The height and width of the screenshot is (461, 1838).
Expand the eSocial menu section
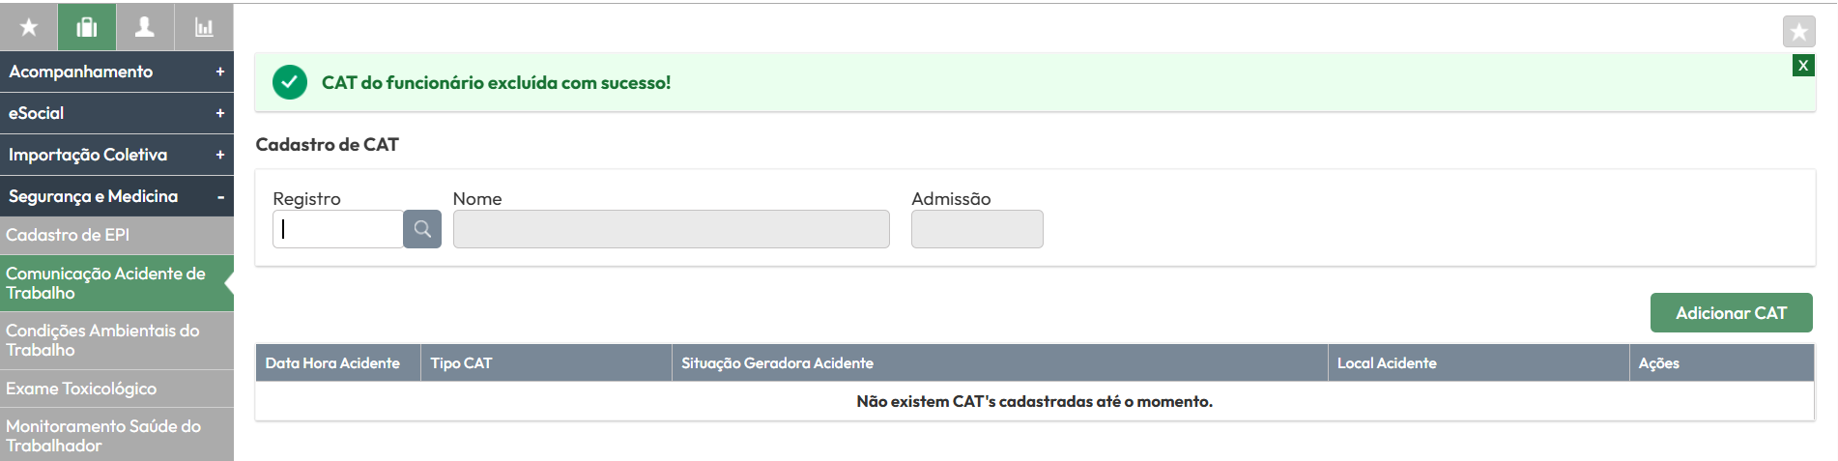(x=117, y=113)
